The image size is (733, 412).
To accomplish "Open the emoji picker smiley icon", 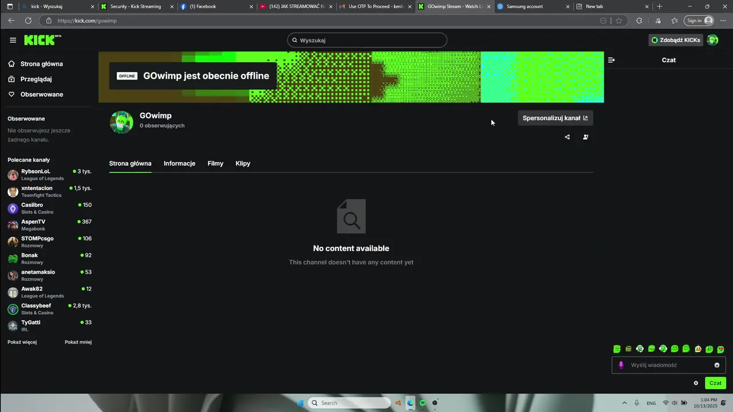I will 717,365.
